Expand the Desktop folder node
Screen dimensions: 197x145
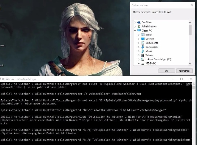[x=139, y=39]
